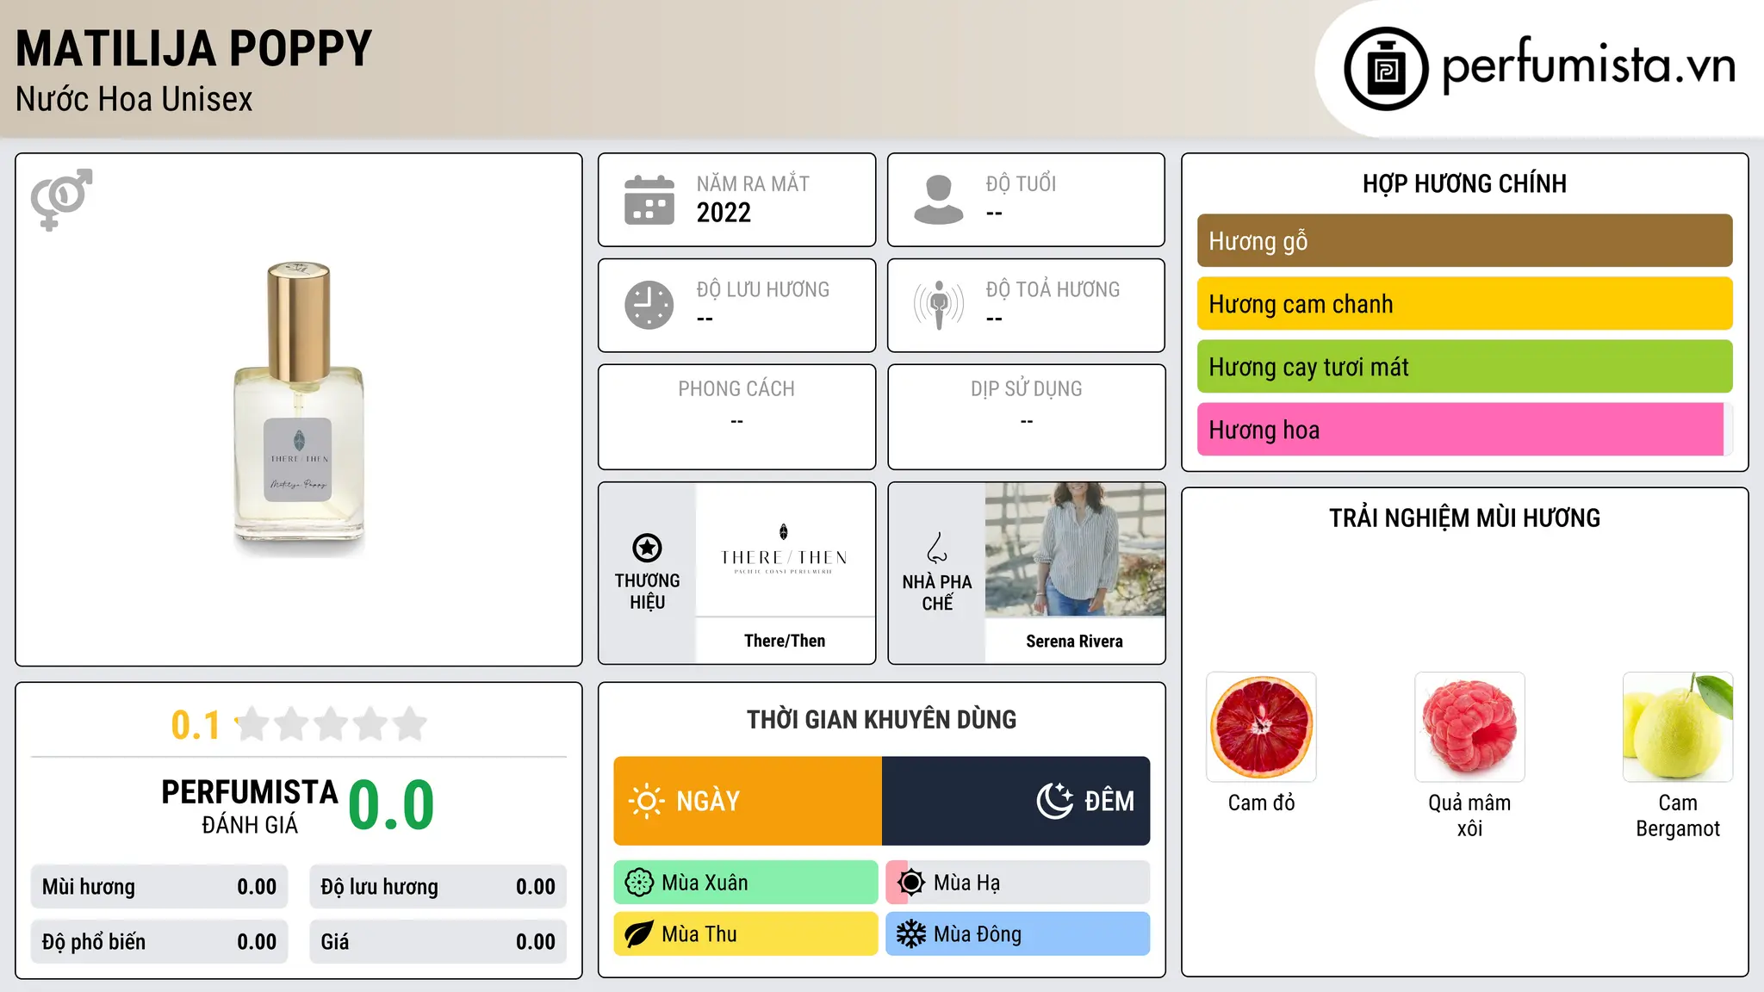Image resolution: width=1764 pixels, height=992 pixels.
Task: Click the NĂM RA MẮT label
Action: 753,183
